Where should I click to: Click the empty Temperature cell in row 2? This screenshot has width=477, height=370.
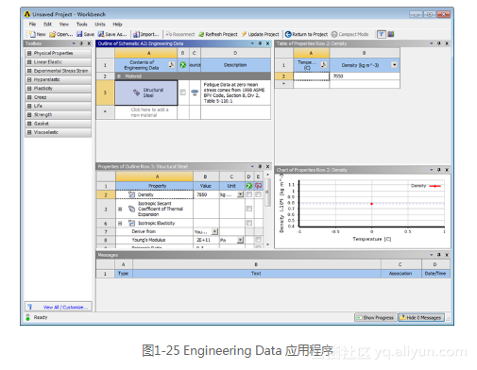[x=312, y=76]
